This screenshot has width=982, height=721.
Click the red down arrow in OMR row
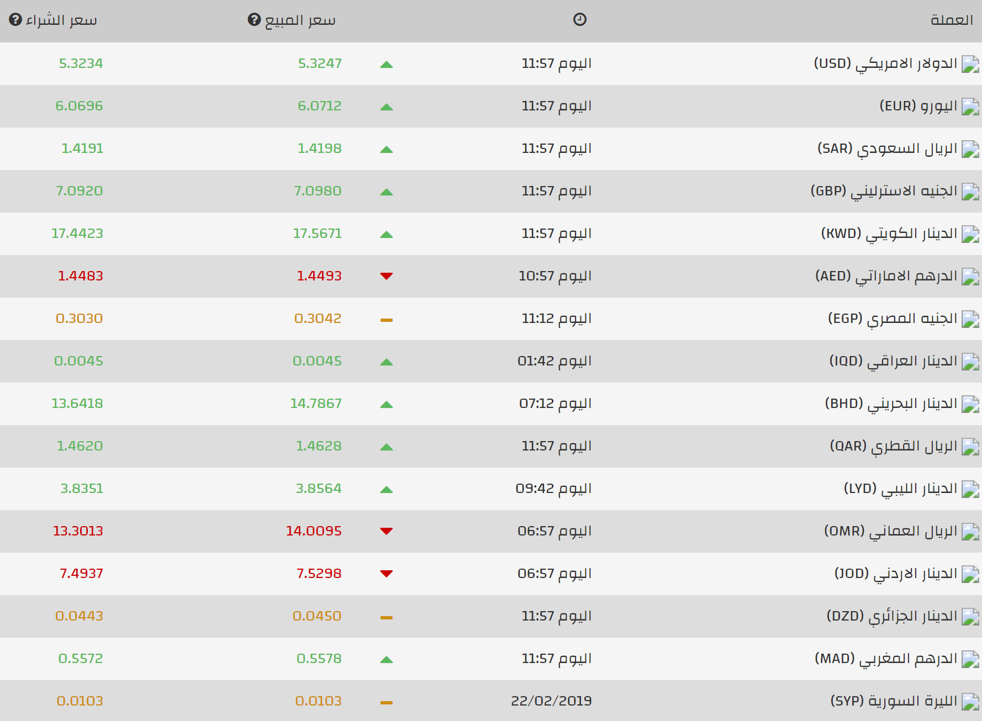pyautogui.click(x=387, y=531)
